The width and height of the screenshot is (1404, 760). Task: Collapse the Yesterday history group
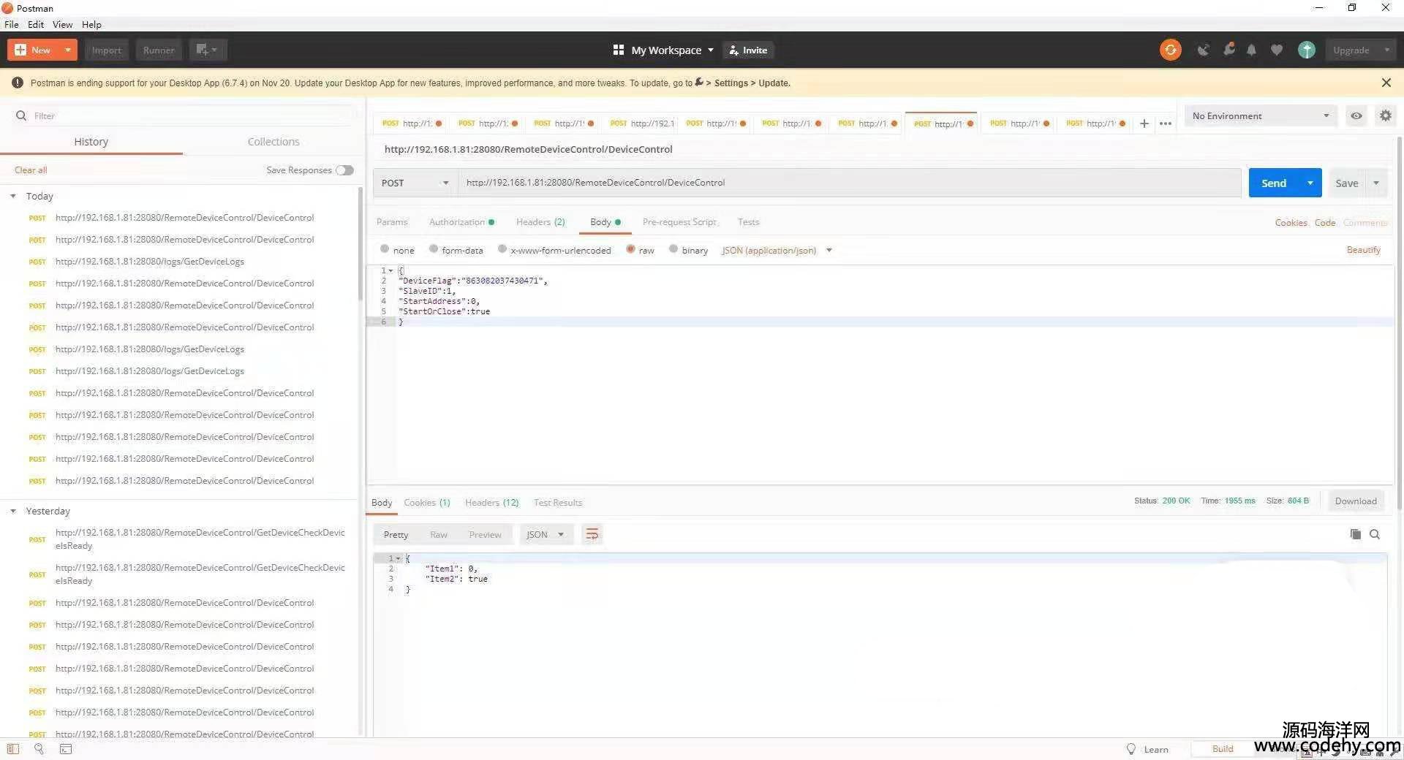click(x=13, y=511)
